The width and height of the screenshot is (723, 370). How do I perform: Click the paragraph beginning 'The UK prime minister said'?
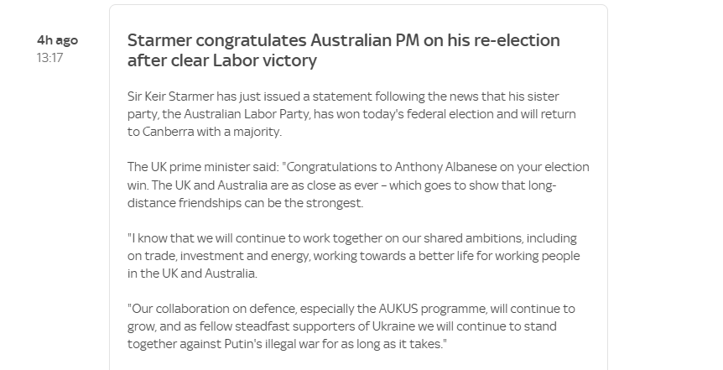pos(358,185)
